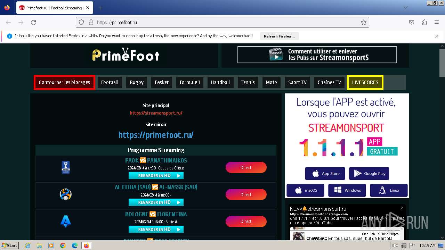This screenshot has width=445, height=250.
Task: Open a new tab with plus button
Action: tap(100, 8)
